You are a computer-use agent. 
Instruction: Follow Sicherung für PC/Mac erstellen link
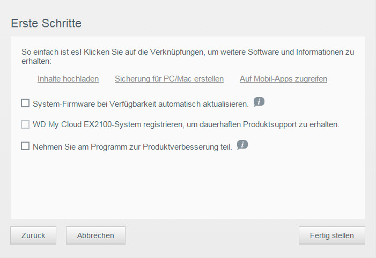coord(169,79)
